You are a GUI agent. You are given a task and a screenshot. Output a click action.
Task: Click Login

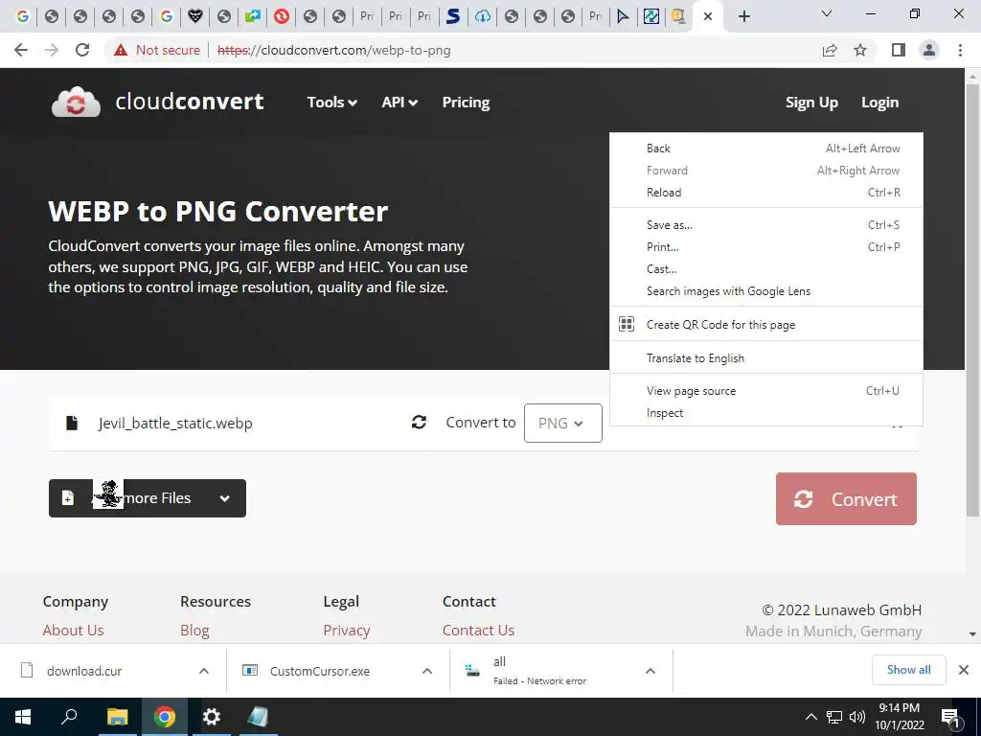point(879,102)
